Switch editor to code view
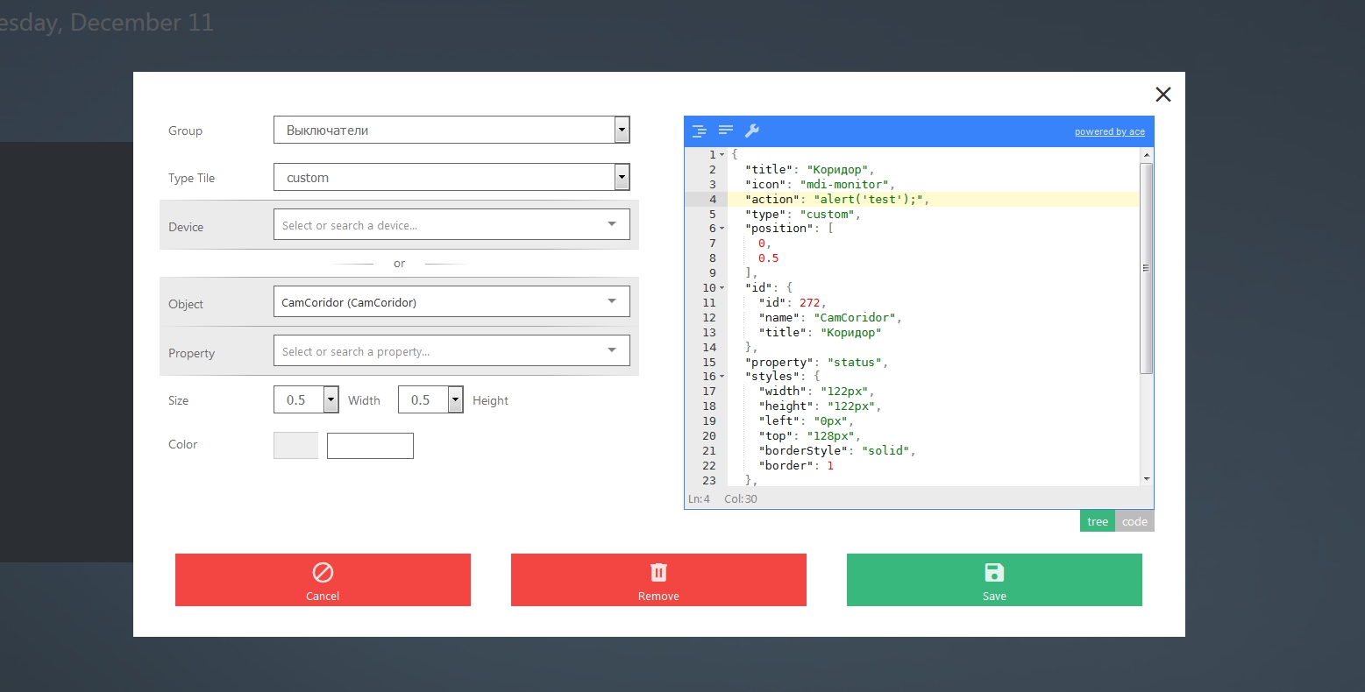The height and width of the screenshot is (692, 1365). (x=1134, y=521)
